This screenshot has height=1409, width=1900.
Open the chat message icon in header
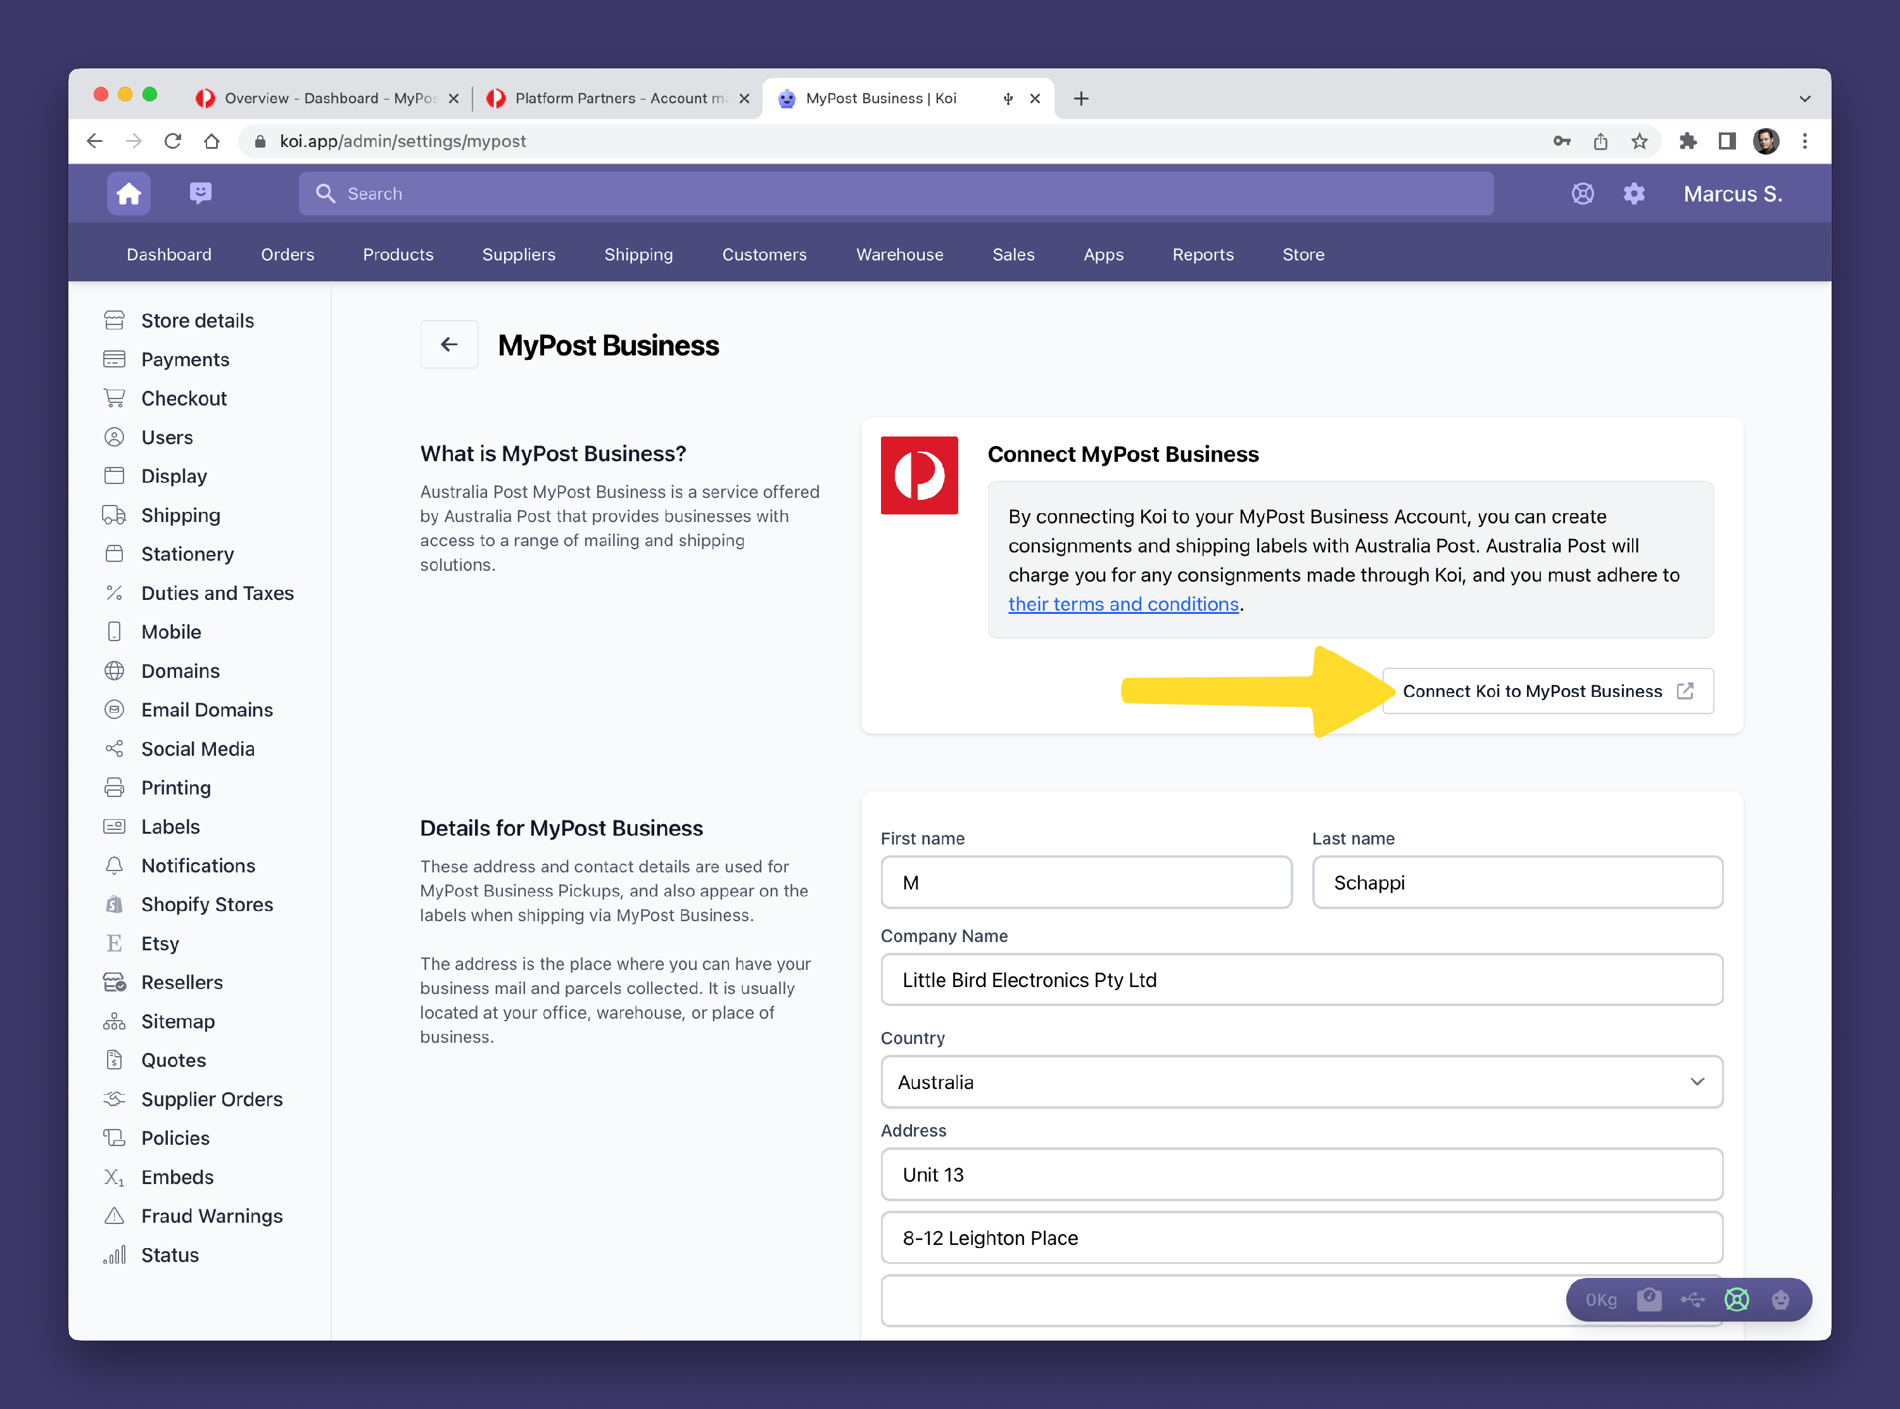pyautogui.click(x=200, y=194)
